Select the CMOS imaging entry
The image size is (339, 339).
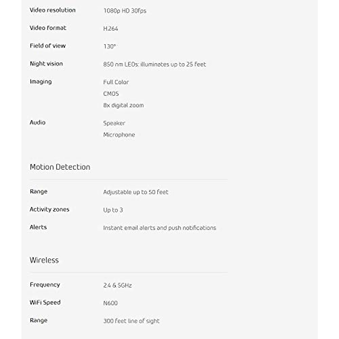point(111,94)
